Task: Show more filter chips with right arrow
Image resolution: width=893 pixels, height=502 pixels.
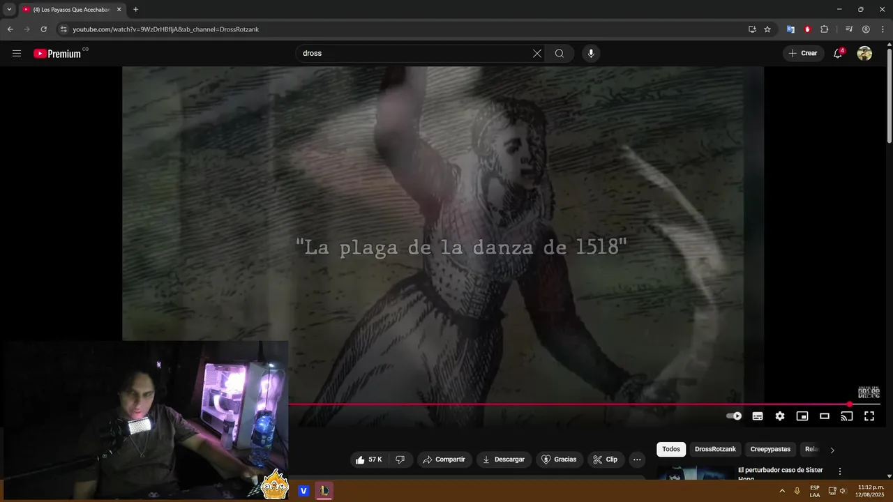Action: tap(832, 450)
